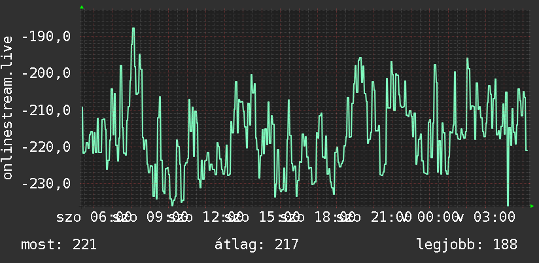
Task: Click the green arrow ending the x-axis
Action: tap(532, 206)
